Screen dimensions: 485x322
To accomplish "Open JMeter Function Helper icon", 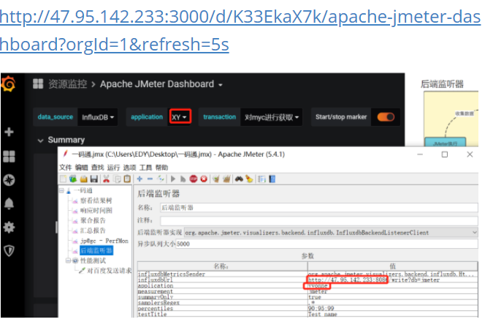I will 261,179.
